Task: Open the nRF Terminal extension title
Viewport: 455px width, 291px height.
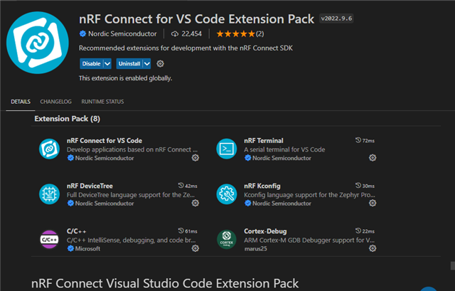Action: point(264,141)
